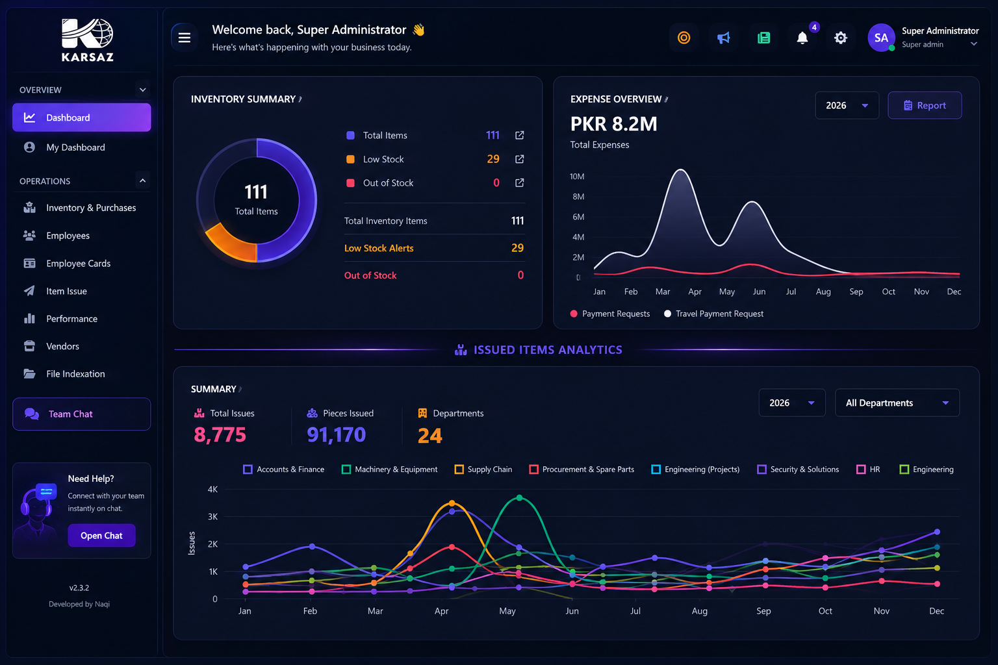This screenshot has height=665, width=998.
Task: Click the Low Stock Alerts link
Action: point(379,248)
